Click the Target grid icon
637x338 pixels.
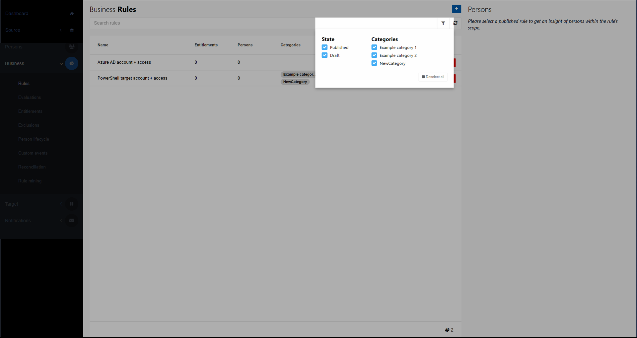(x=72, y=204)
